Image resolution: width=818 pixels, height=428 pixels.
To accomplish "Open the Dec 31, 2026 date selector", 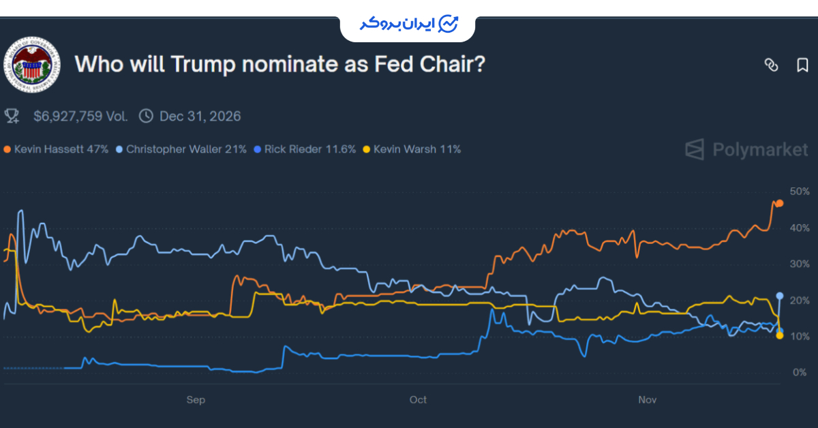I will [x=200, y=115].
